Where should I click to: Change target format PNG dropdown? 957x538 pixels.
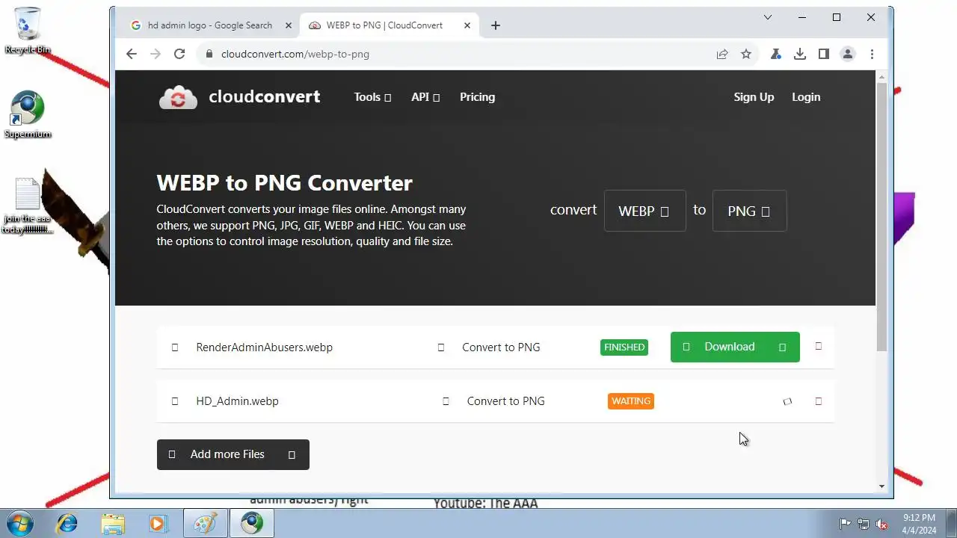(749, 211)
